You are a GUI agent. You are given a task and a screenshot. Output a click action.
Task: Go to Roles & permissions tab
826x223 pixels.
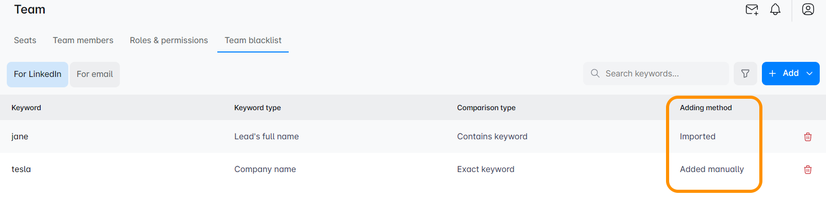click(169, 40)
